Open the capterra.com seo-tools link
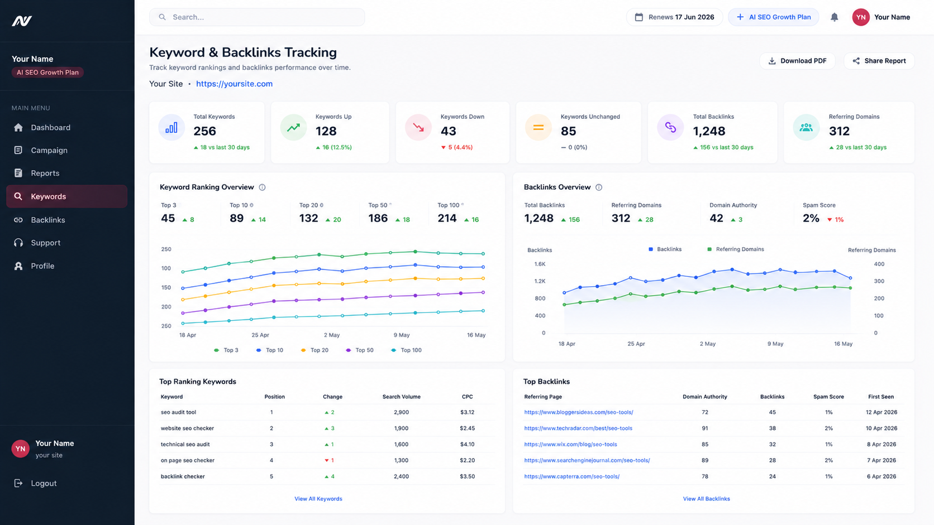The height and width of the screenshot is (525, 934). pos(571,476)
